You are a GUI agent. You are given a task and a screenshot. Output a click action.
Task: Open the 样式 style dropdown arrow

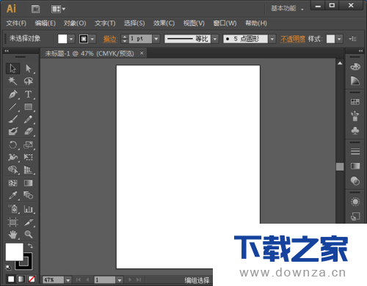click(x=339, y=39)
